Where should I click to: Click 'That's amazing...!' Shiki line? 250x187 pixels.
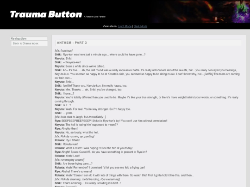87,183
